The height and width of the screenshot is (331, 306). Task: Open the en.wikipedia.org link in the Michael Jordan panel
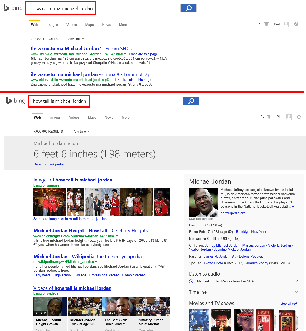(x=233, y=213)
